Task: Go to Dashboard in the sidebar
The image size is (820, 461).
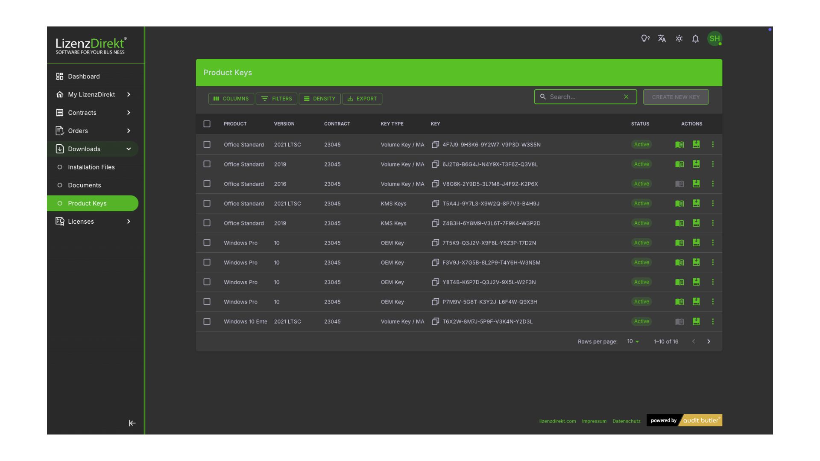Action: [x=84, y=76]
